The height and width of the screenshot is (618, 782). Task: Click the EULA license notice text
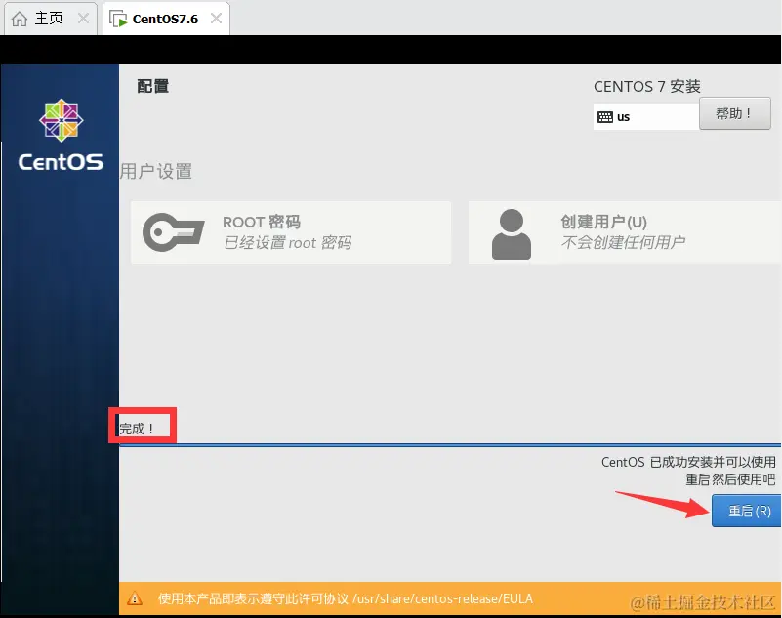[346, 598]
